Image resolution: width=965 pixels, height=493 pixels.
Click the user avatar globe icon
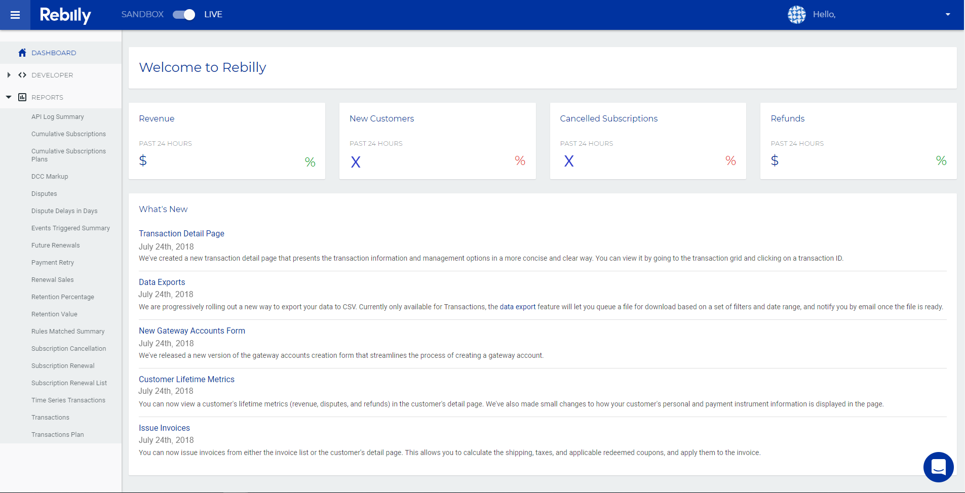click(x=796, y=15)
